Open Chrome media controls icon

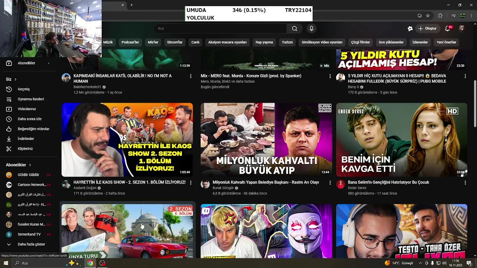click(x=454, y=16)
